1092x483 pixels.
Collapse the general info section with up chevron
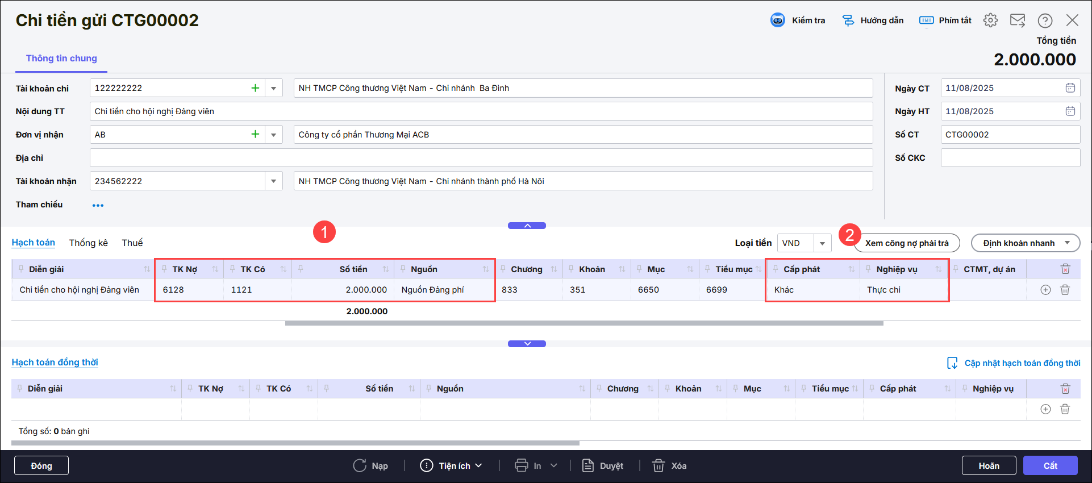tap(527, 226)
